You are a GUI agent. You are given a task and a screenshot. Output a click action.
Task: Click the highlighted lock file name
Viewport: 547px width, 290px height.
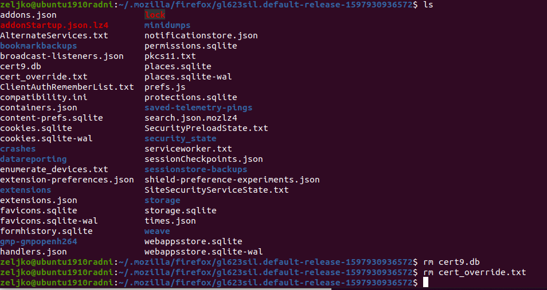tap(155, 15)
